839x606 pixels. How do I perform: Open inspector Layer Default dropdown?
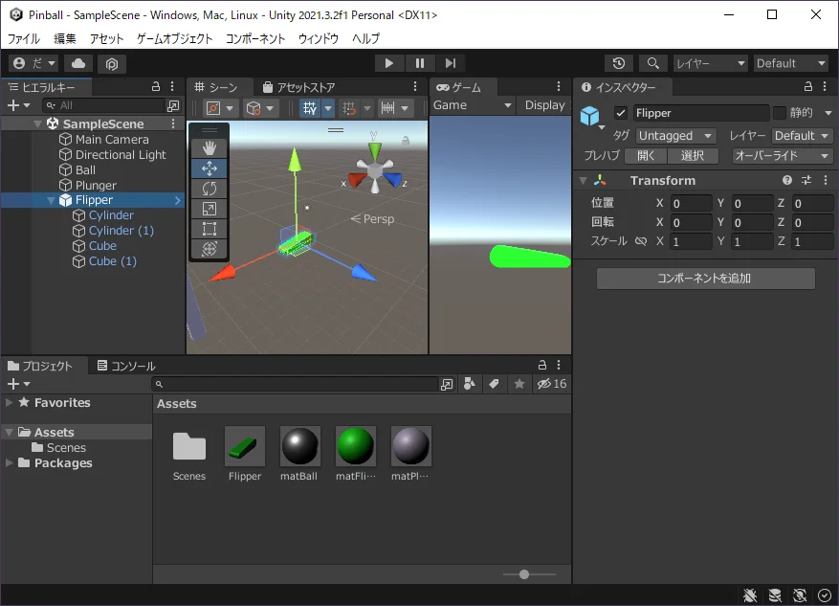(x=802, y=136)
